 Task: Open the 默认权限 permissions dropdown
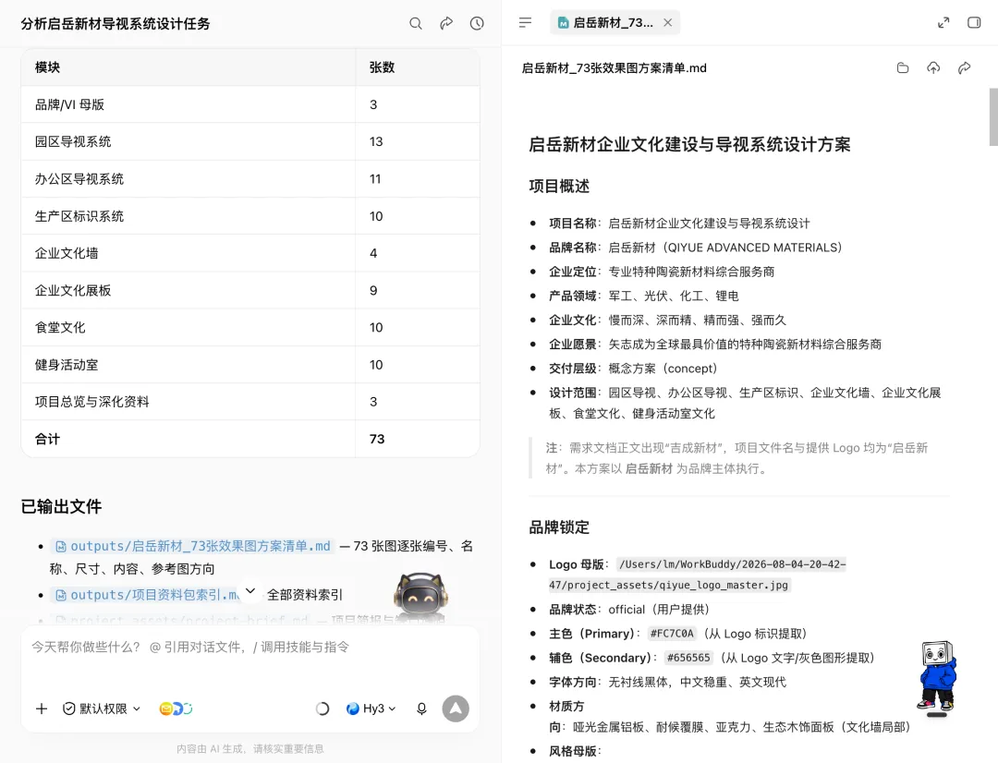[102, 708]
